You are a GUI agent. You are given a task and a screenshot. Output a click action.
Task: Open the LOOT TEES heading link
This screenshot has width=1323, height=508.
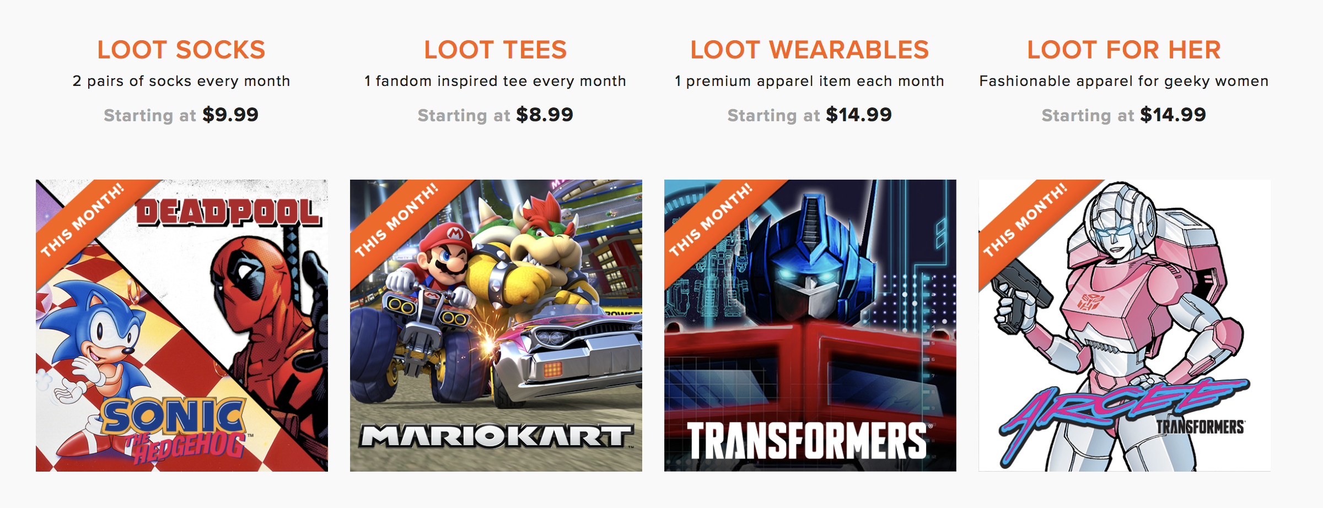click(495, 50)
